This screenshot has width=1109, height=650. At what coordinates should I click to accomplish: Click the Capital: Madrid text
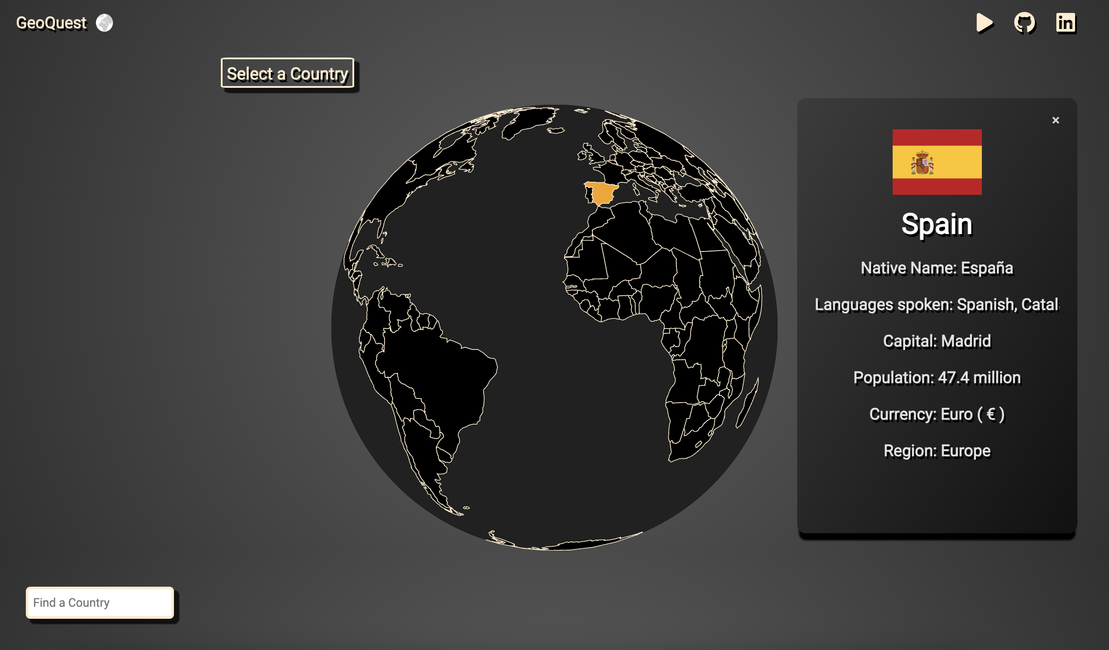click(x=937, y=341)
